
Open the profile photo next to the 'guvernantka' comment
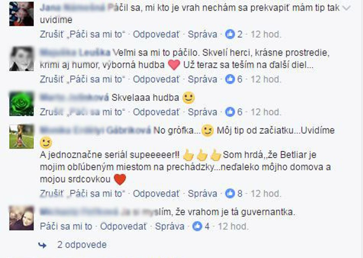[21, 218]
